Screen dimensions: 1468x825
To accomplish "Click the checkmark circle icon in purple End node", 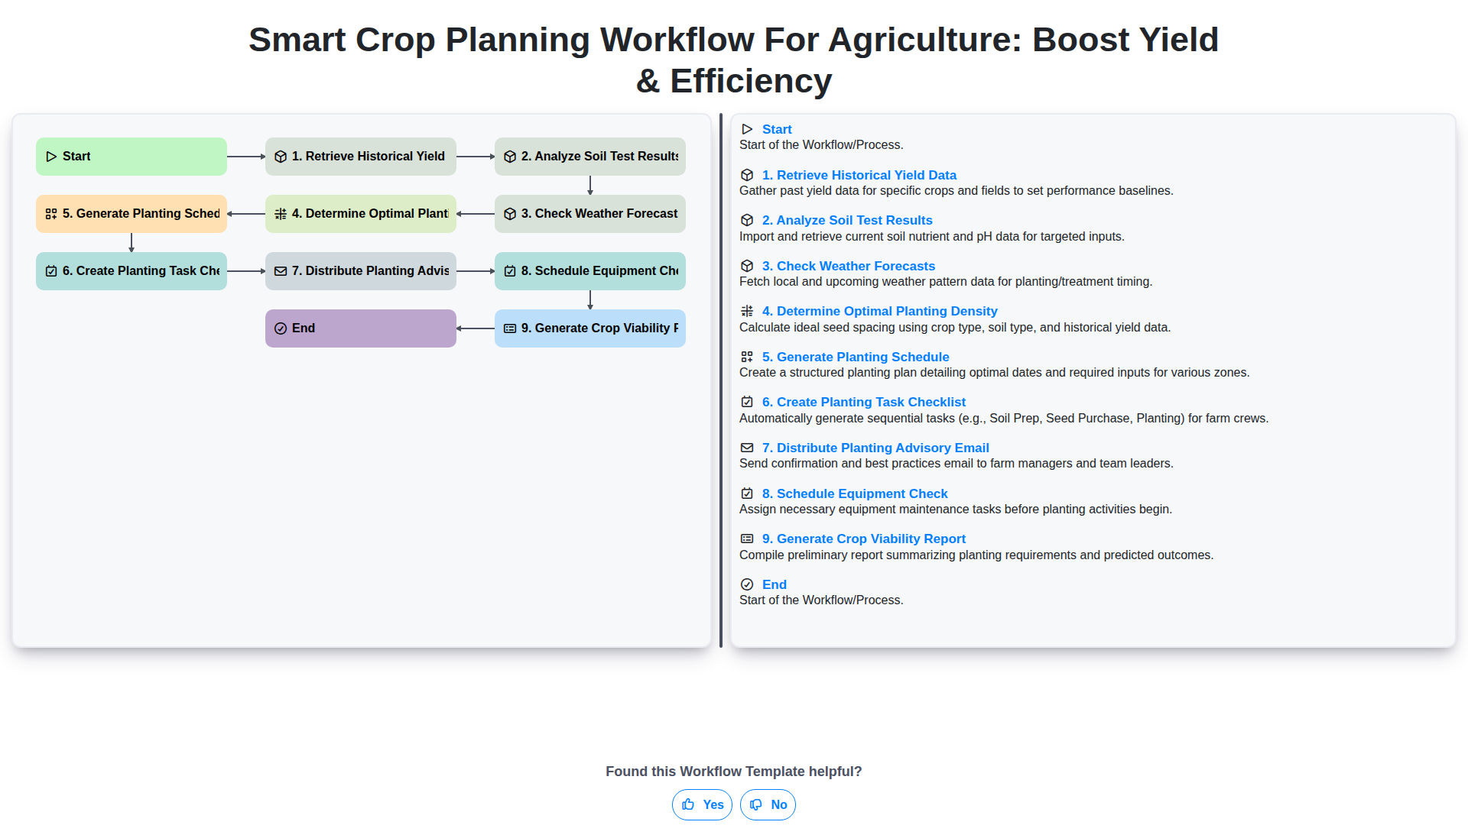I will coord(281,328).
